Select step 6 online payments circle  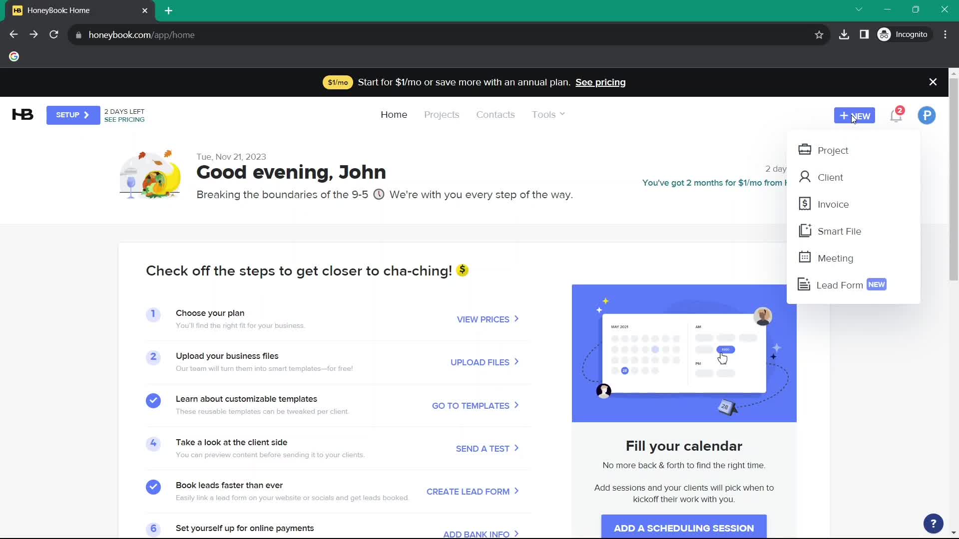click(153, 529)
